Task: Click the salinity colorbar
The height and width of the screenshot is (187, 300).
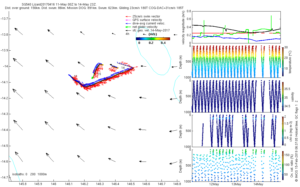Action: tap(283, 96)
